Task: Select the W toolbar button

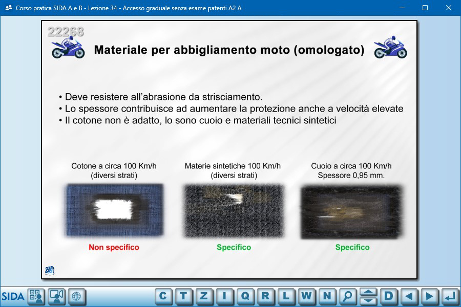Action: [306, 296]
